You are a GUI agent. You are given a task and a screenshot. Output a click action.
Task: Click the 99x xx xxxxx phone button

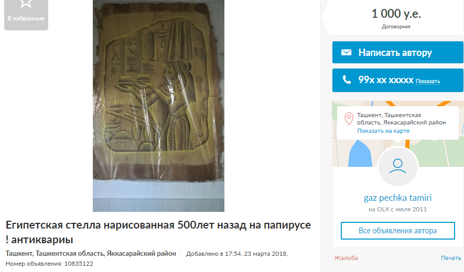click(x=398, y=80)
